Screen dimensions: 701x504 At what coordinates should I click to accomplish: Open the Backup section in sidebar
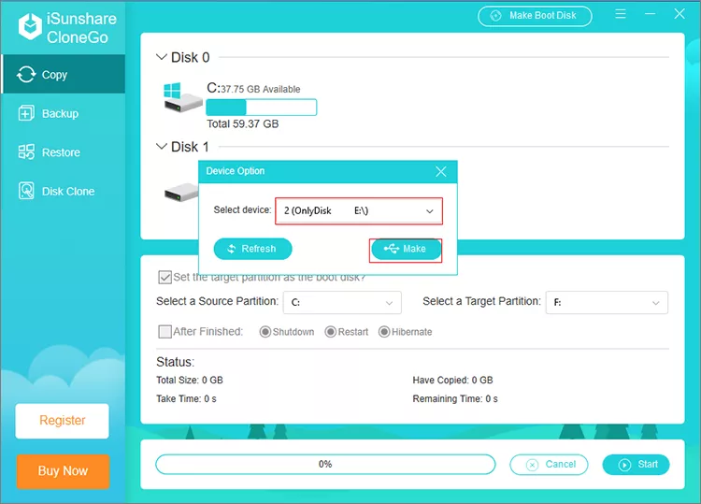click(64, 113)
